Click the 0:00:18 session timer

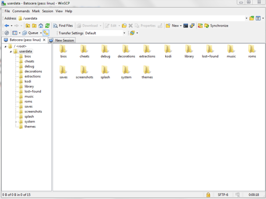pos(254,195)
